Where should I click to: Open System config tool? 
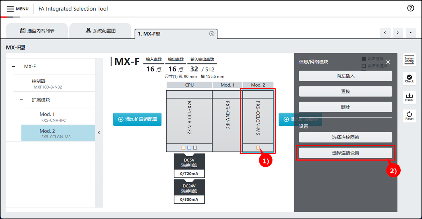[x=409, y=60]
